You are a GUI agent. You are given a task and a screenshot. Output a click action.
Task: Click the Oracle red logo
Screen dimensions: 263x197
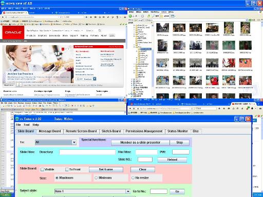point(13,32)
